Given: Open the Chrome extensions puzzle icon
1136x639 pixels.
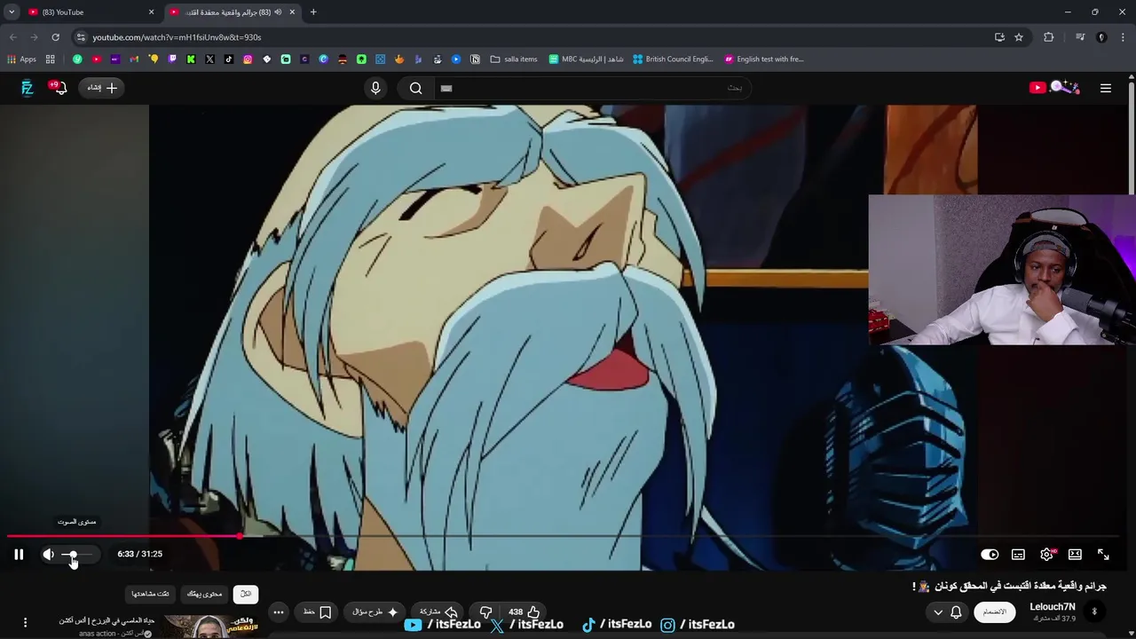Looking at the screenshot, I should pos(1049,37).
